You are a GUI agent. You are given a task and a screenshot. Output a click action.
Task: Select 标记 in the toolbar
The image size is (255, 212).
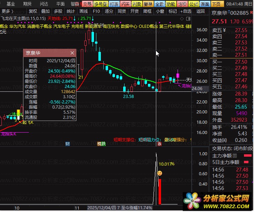coord(173,11)
